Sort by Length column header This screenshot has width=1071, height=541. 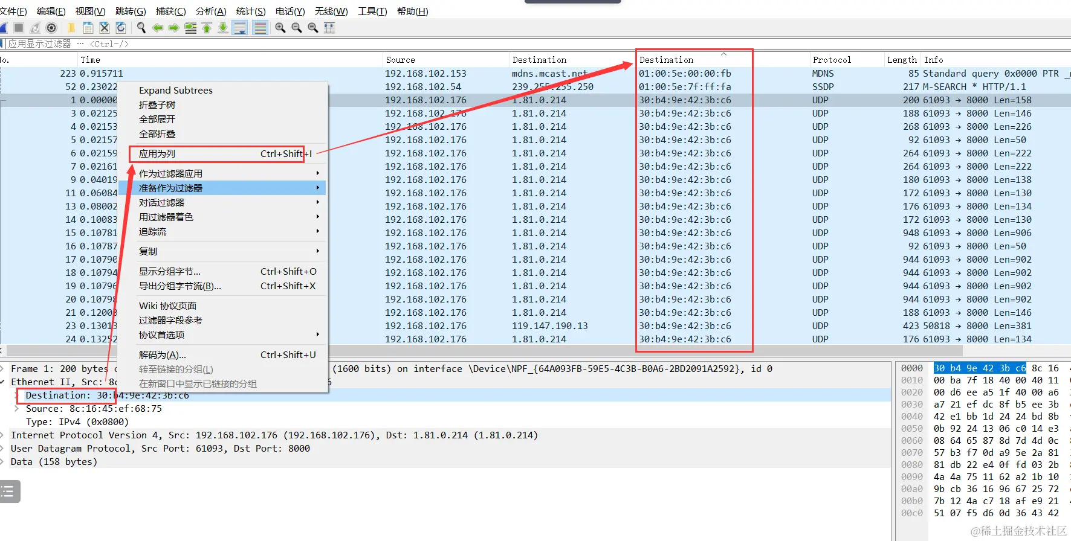coord(902,60)
